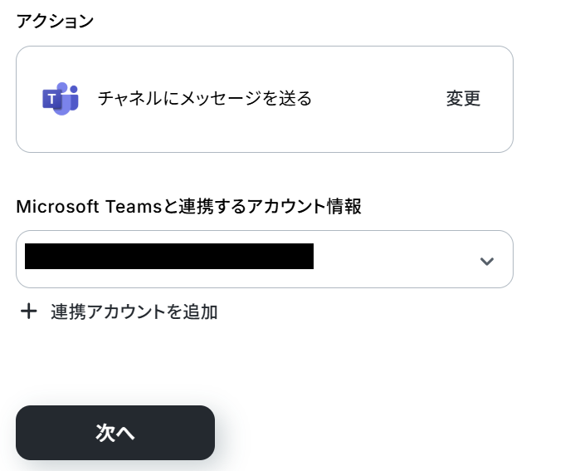This screenshot has width=570, height=471.
Task: Expand the Teams account dropdown
Action: pos(265,259)
